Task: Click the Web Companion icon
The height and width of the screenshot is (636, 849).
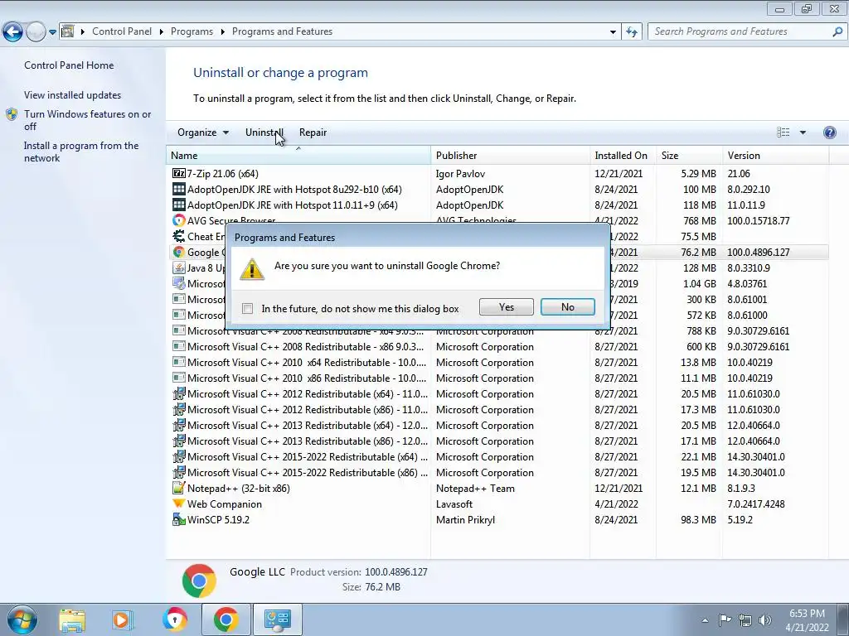Action: (x=179, y=503)
